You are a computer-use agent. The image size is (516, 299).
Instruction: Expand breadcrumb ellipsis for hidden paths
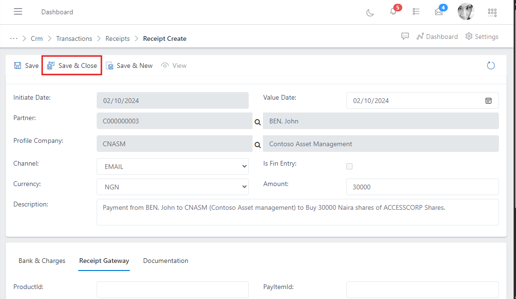[x=14, y=38]
